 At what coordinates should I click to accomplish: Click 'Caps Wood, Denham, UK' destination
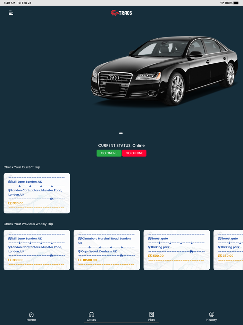pos(99,252)
